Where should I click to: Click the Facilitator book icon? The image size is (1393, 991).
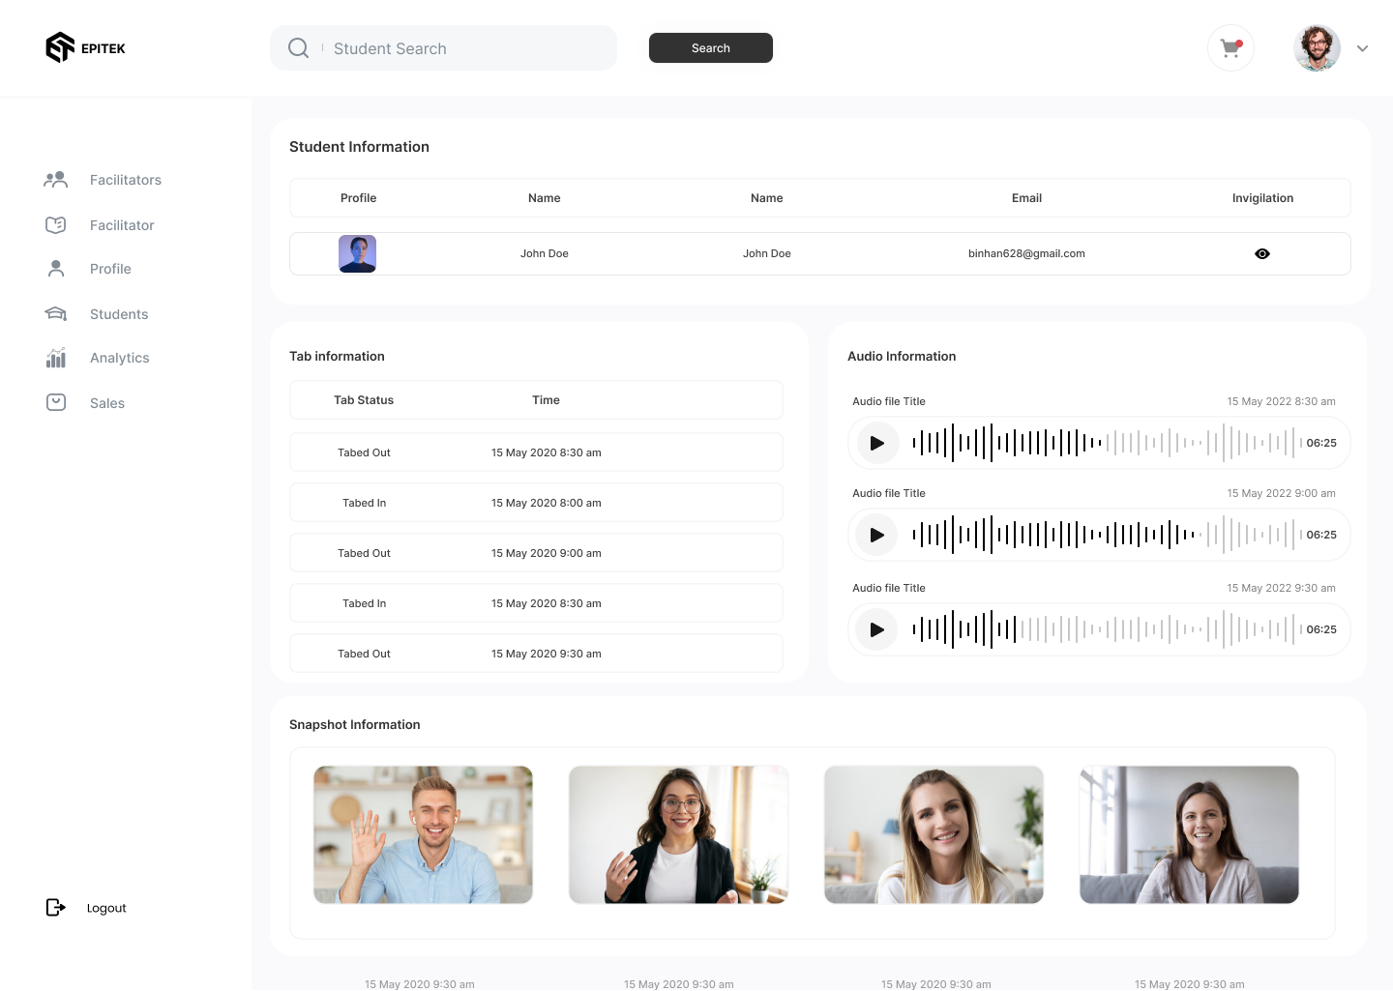click(56, 225)
